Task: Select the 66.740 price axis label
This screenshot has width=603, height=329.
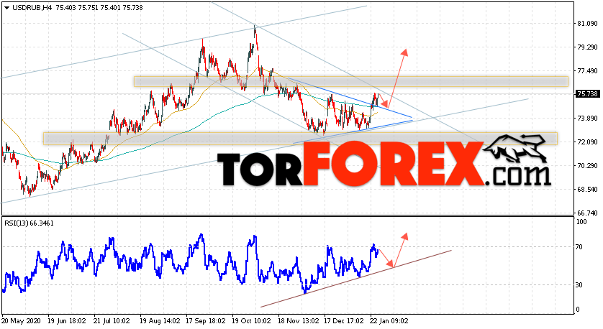Action: pyautogui.click(x=587, y=213)
